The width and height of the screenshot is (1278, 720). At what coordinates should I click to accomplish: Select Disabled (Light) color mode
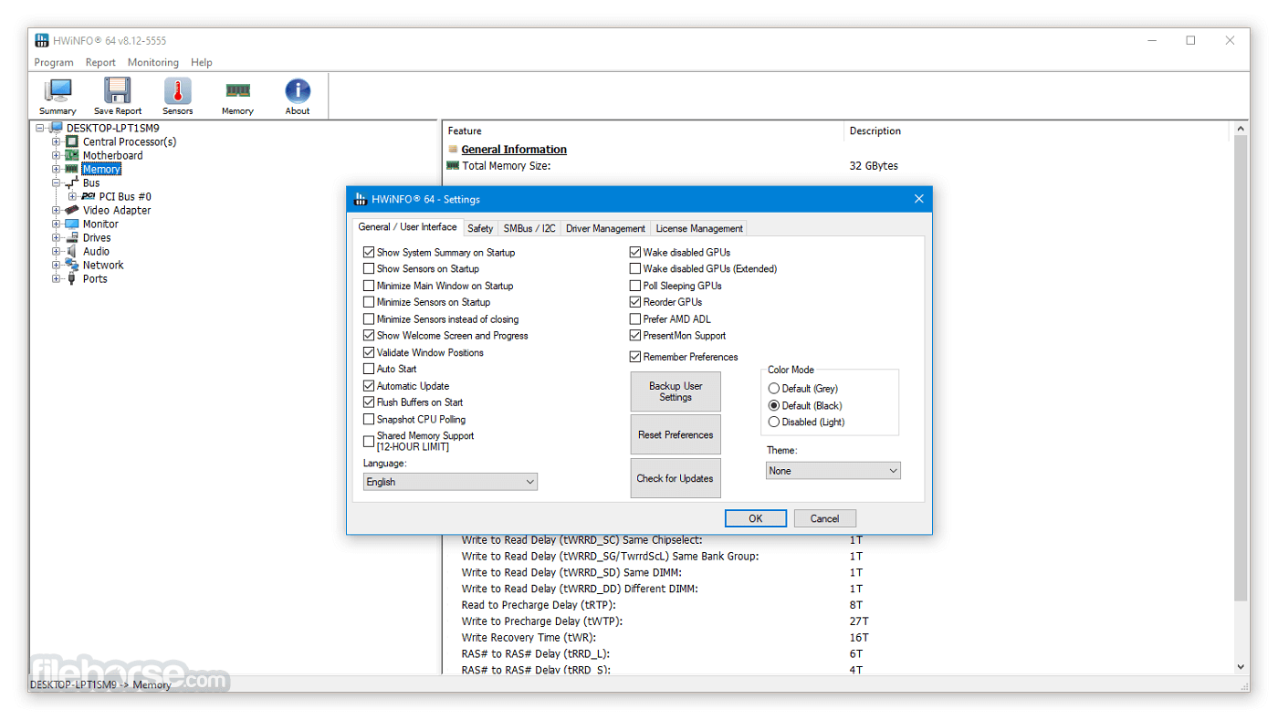[x=774, y=422]
